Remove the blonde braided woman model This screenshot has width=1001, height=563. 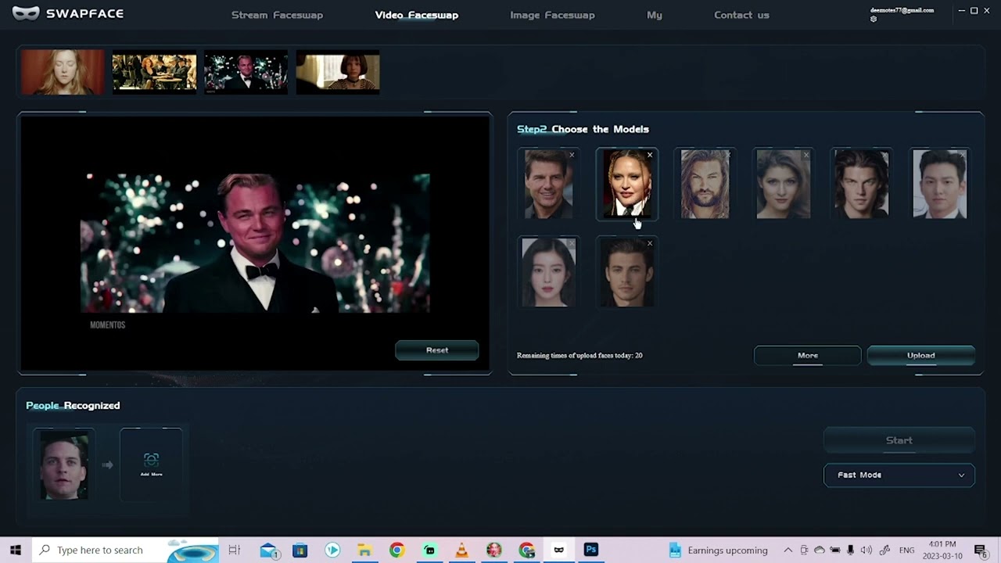point(650,155)
